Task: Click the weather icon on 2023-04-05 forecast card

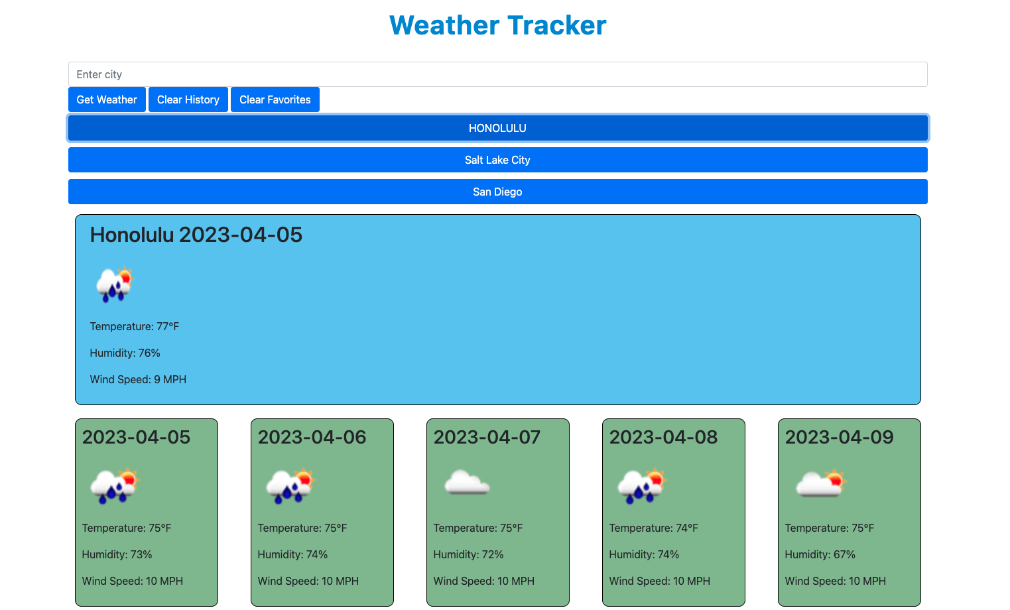Action: [x=115, y=487]
